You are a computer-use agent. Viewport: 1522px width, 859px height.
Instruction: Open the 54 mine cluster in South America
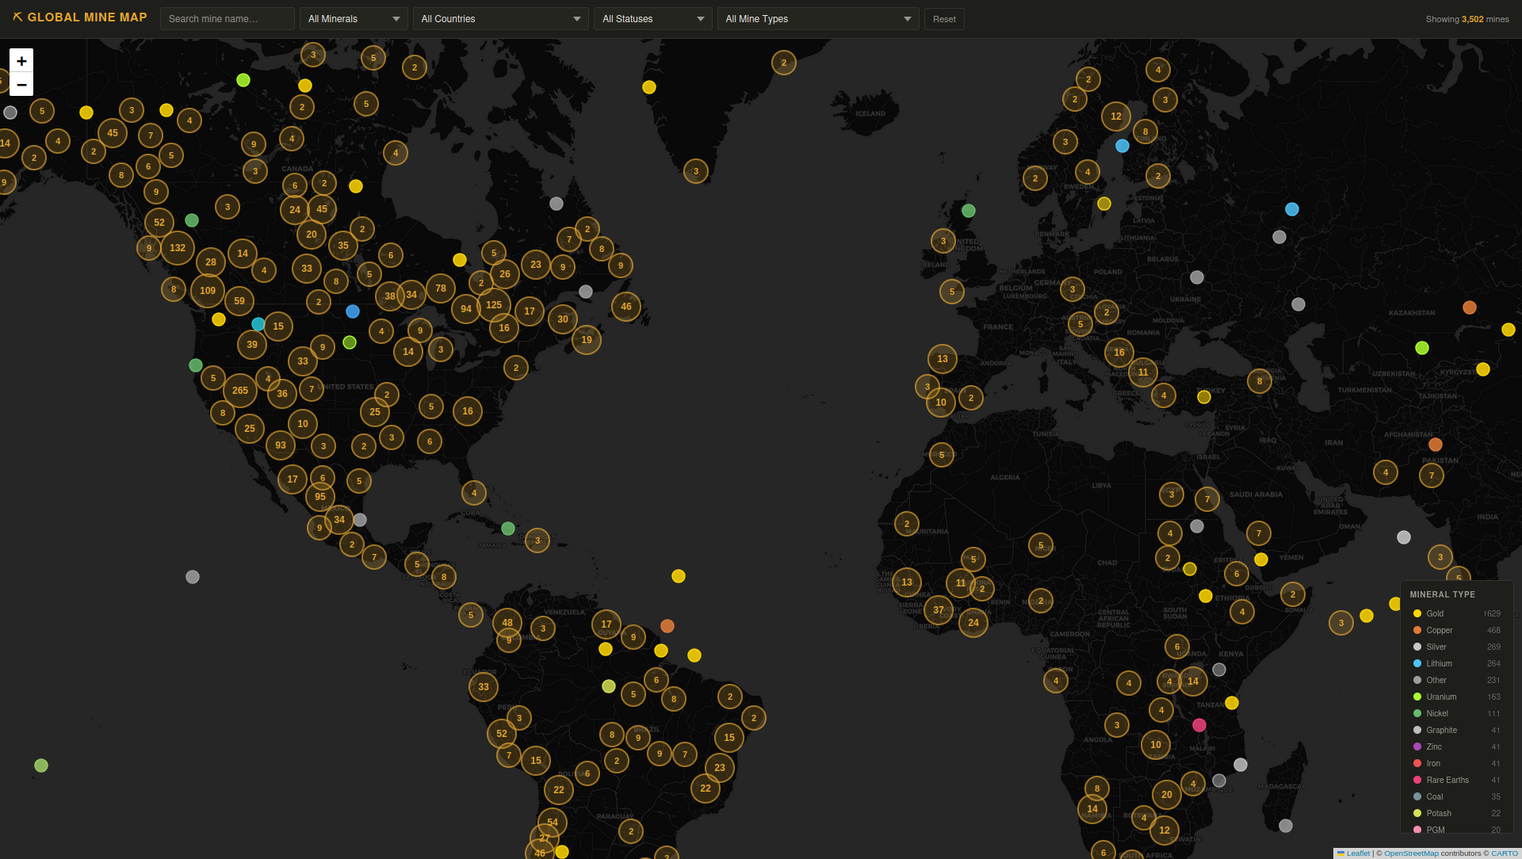(553, 823)
